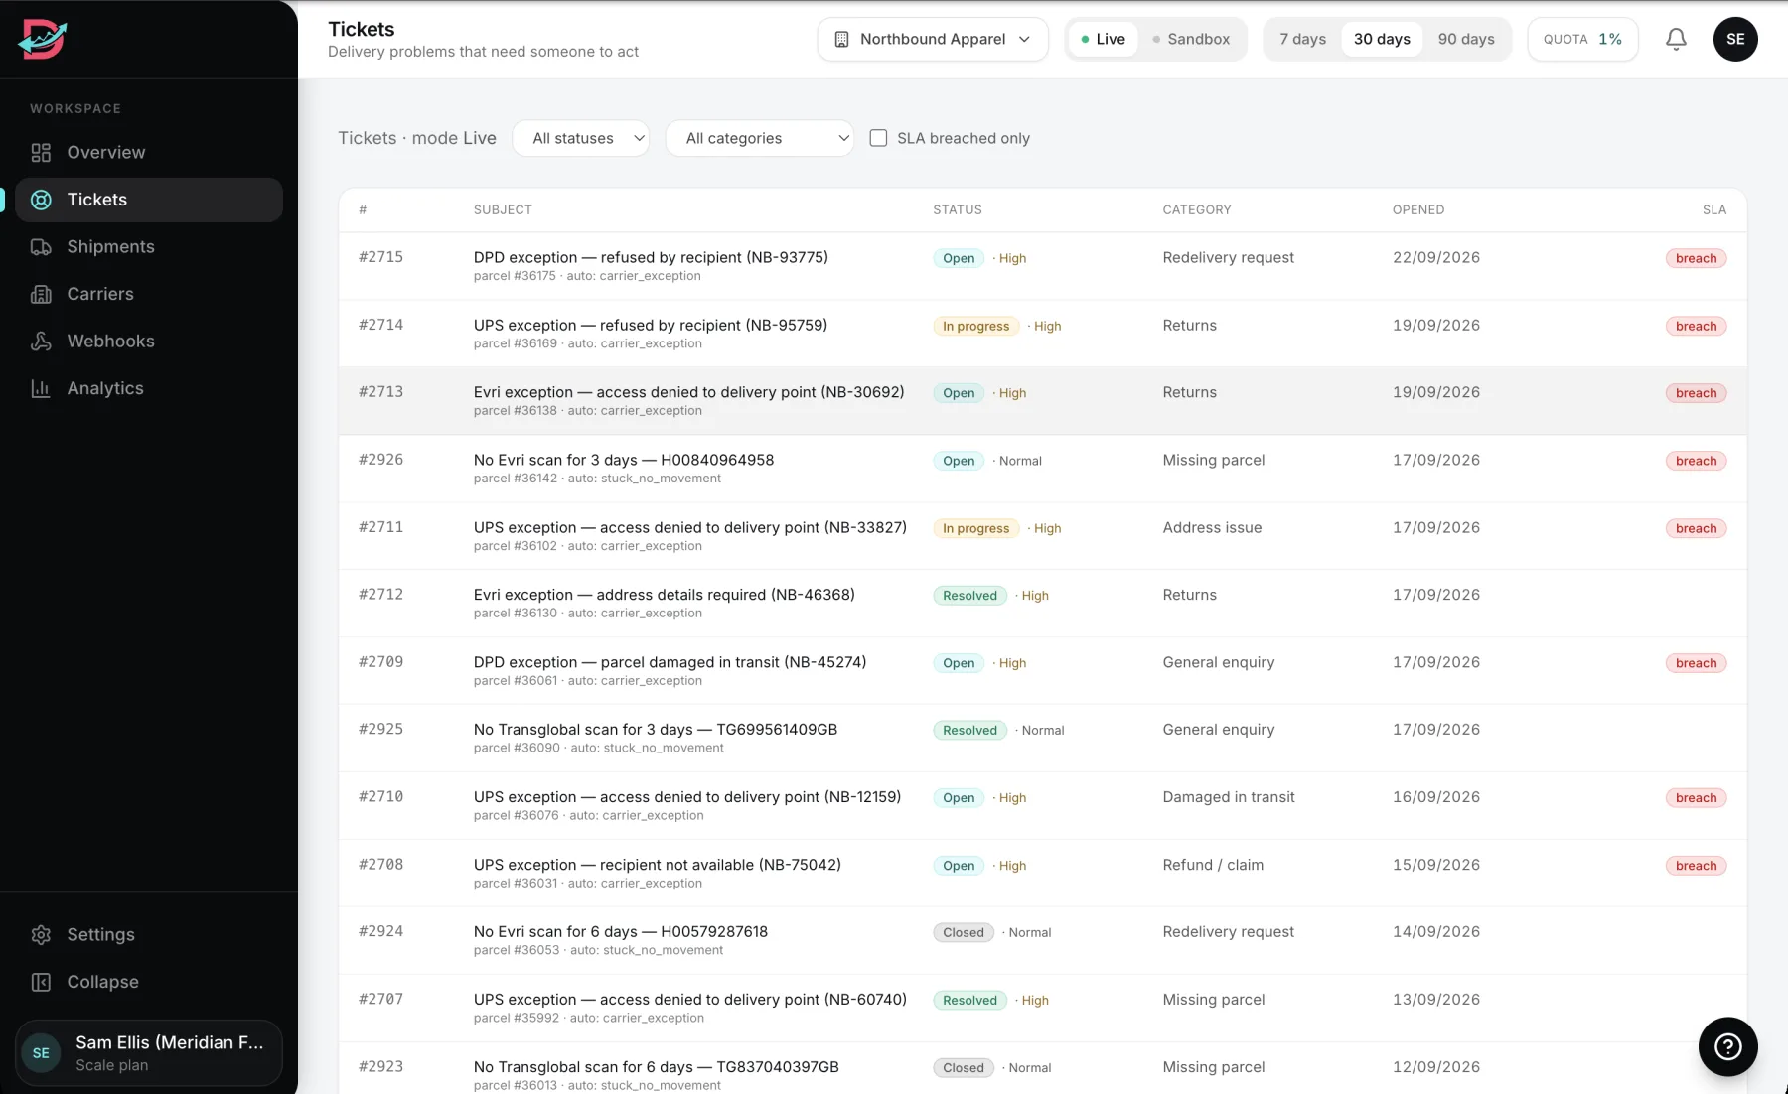
Task: Switch to Live mode
Action: pyautogui.click(x=1103, y=39)
